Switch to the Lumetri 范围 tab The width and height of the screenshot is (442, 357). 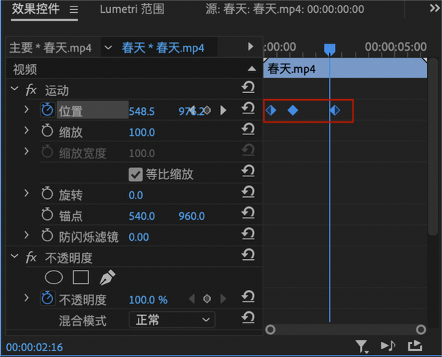point(132,9)
